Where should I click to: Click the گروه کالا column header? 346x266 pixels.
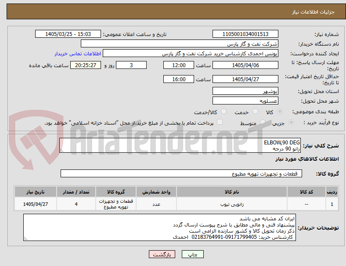coord(116,192)
